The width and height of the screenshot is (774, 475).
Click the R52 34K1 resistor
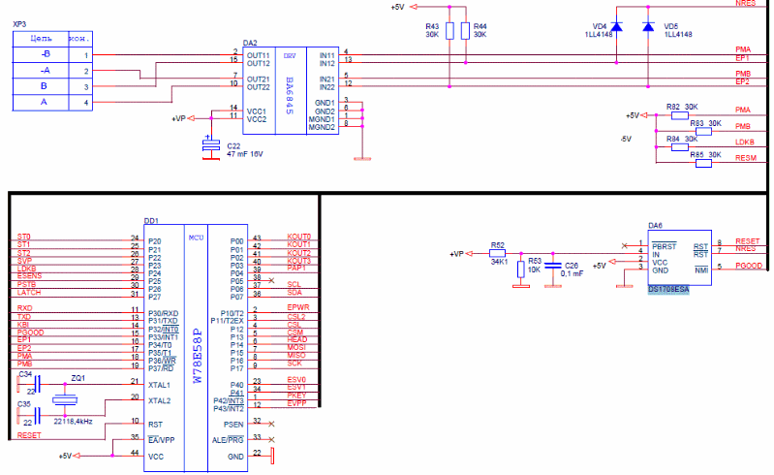pos(498,253)
